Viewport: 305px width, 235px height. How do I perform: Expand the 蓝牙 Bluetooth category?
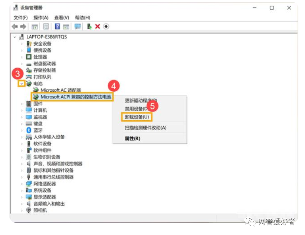22,130
